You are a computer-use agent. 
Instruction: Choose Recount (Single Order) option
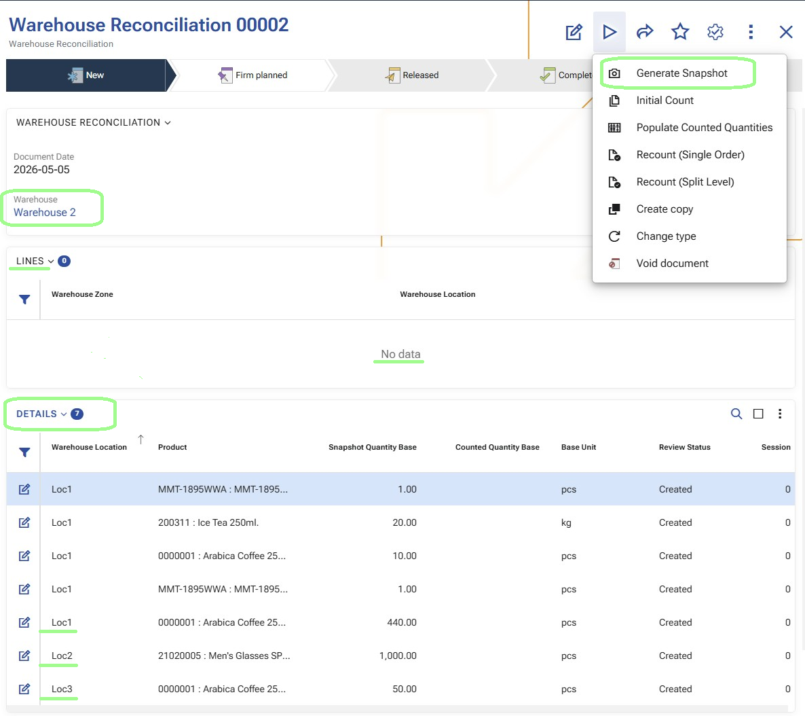(x=690, y=155)
